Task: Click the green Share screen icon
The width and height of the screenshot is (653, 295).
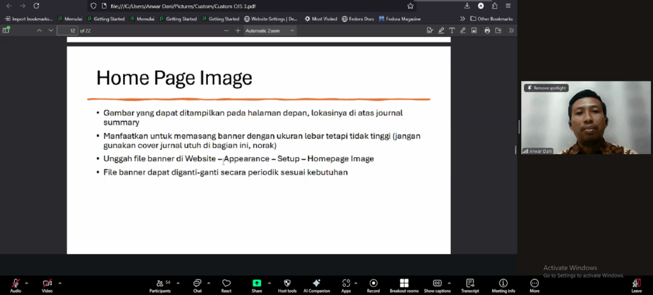Action: pyautogui.click(x=256, y=283)
